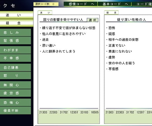152x126 pixels.
Task: Click code 12307 in 迷い panel
Action: [x=74, y=112]
